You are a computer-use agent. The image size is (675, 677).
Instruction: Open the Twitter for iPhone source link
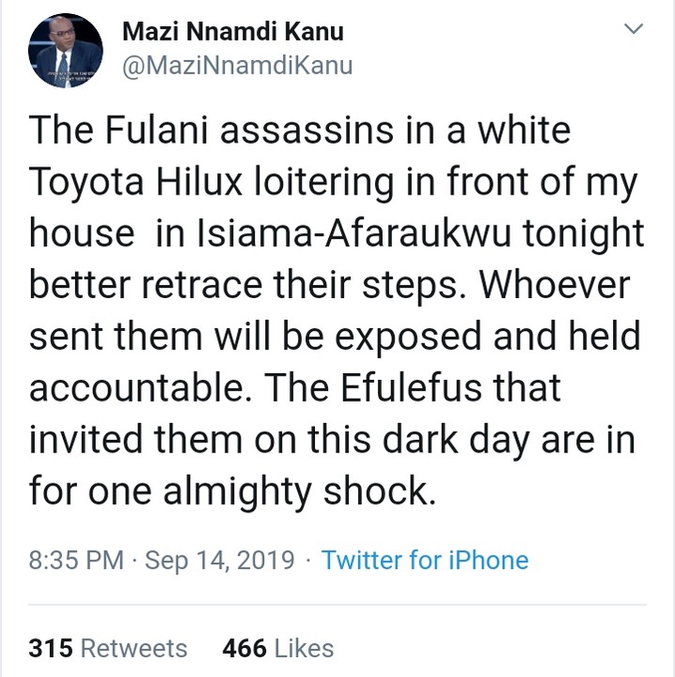(425, 561)
